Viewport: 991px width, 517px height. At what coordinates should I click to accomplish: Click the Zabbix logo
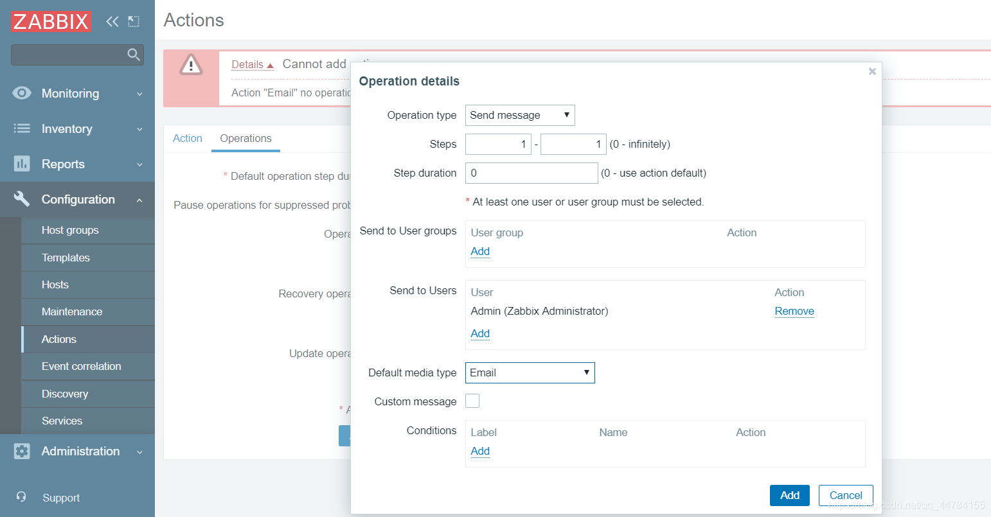coord(51,21)
